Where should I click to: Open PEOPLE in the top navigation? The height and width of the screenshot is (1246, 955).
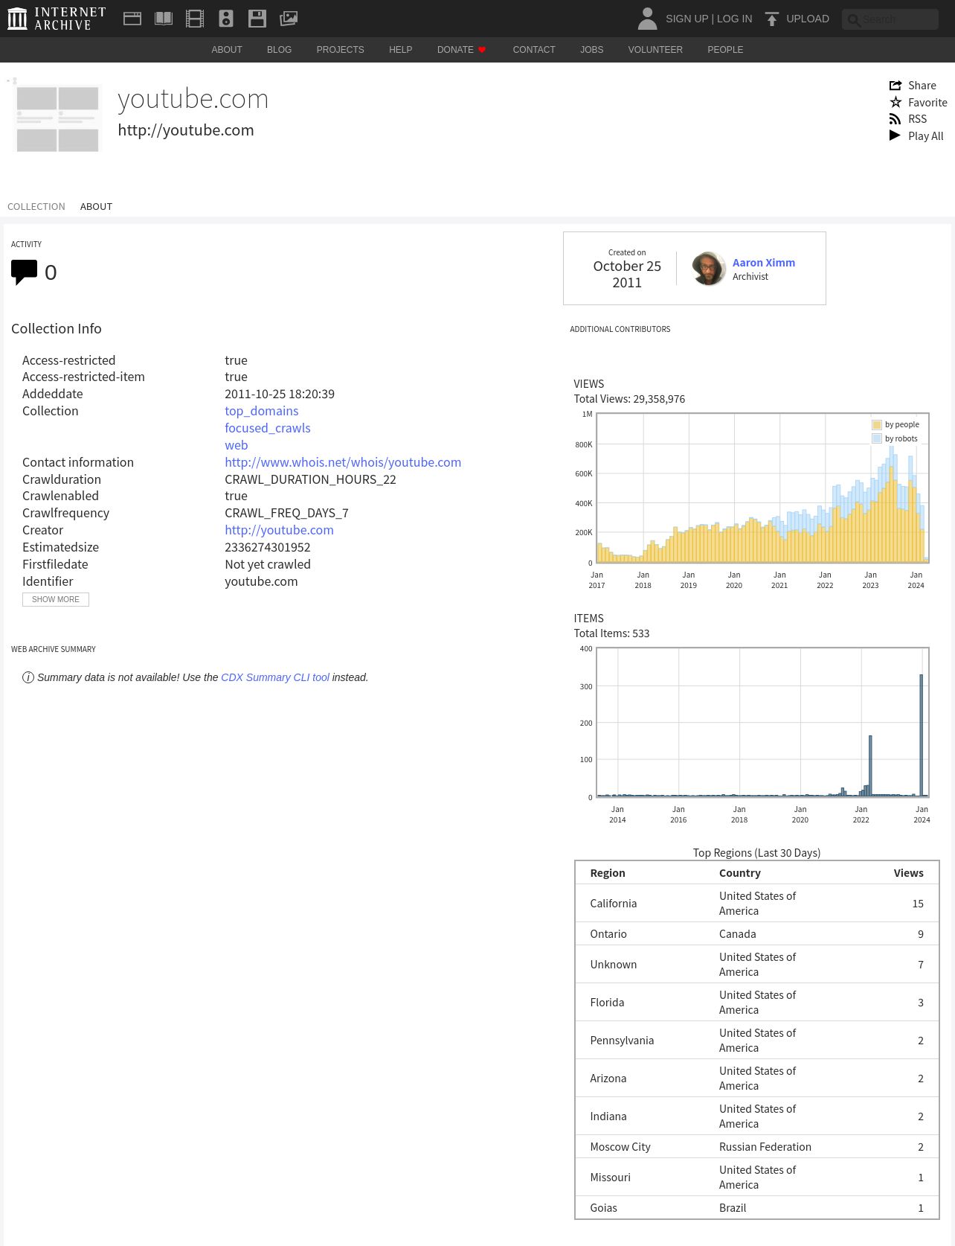pos(725,50)
